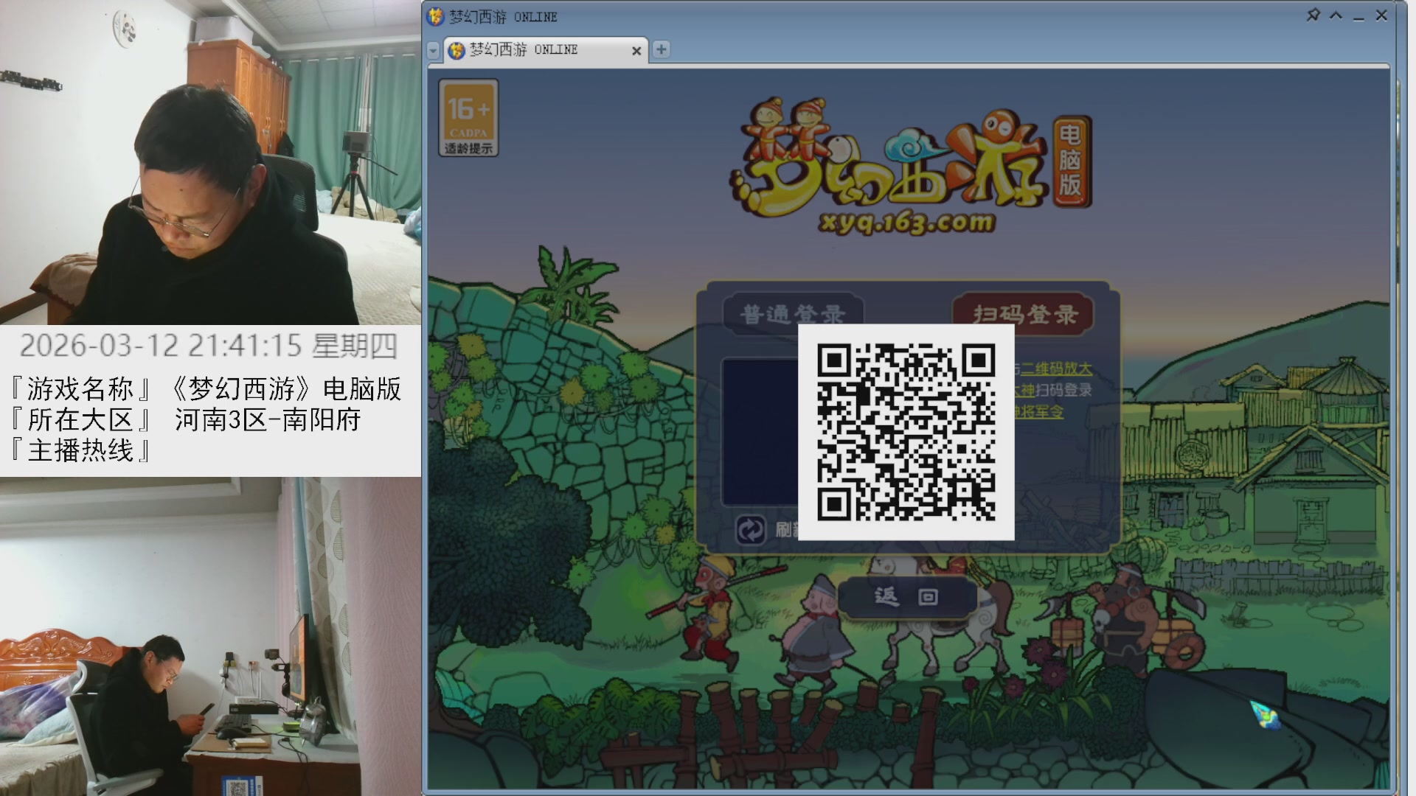Image resolution: width=1416 pixels, height=796 pixels.
Task: Close the 梦幻西游 ONLINE tab with its X
Action: click(x=636, y=50)
